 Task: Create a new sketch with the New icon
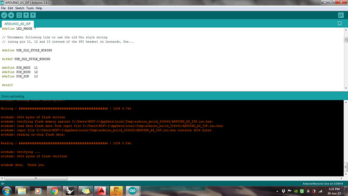(19, 15)
